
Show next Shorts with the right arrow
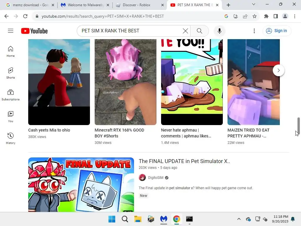point(279,70)
